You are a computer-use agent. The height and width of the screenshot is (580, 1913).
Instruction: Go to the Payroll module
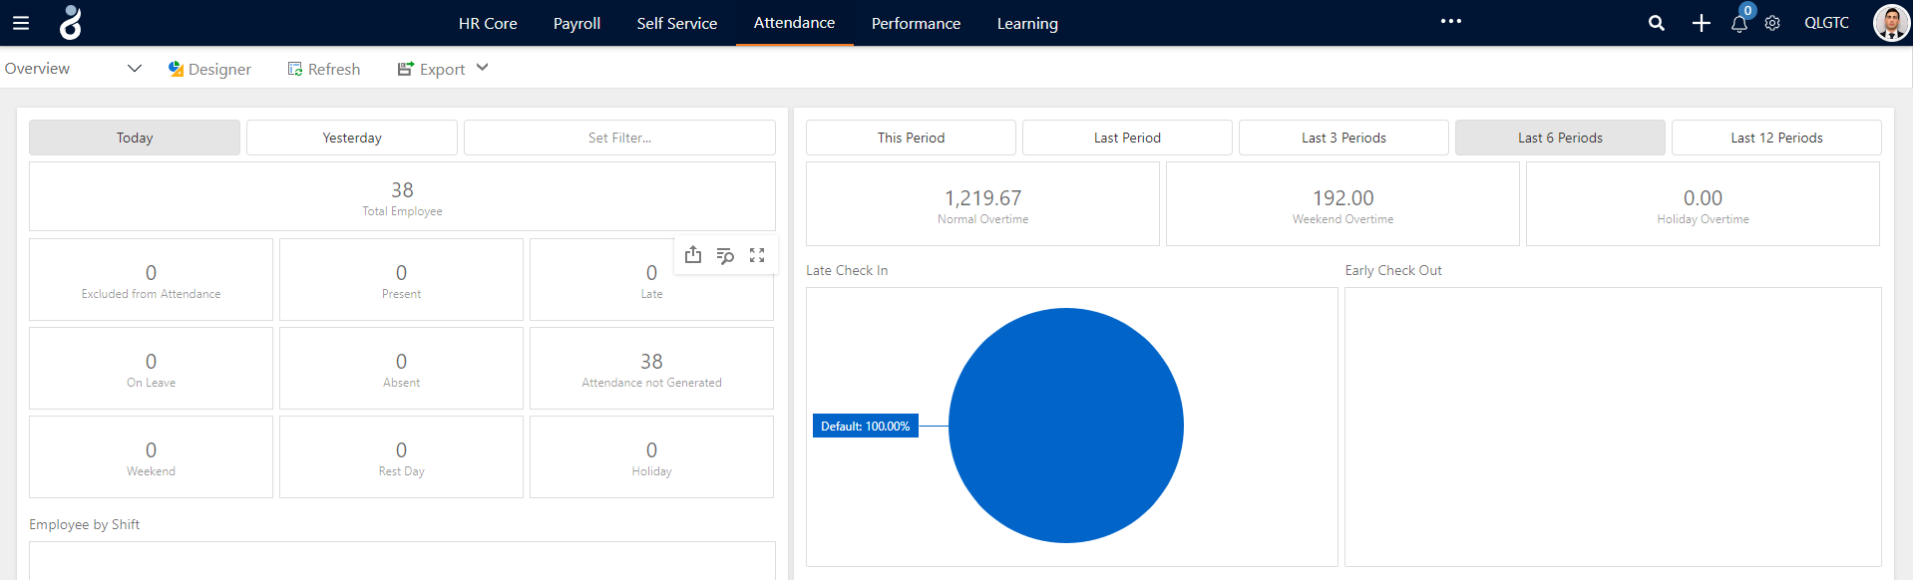(576, 23)
